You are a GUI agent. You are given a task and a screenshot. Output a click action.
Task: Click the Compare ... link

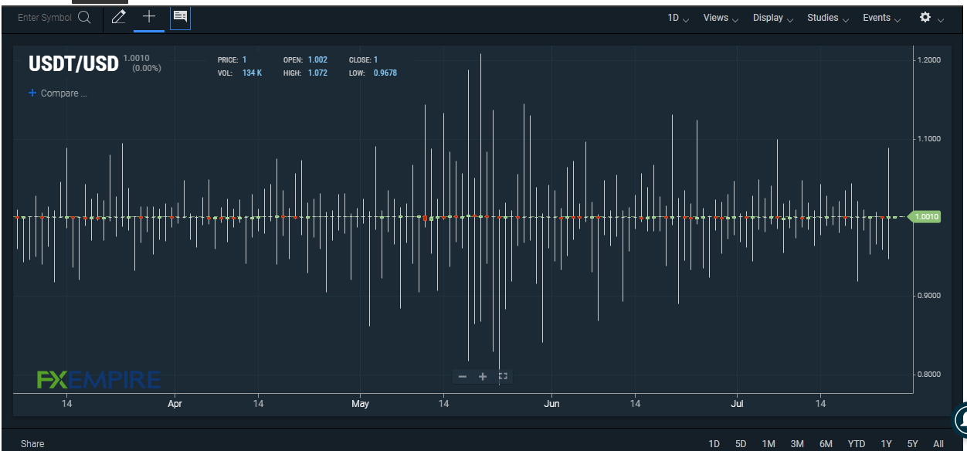63,93
